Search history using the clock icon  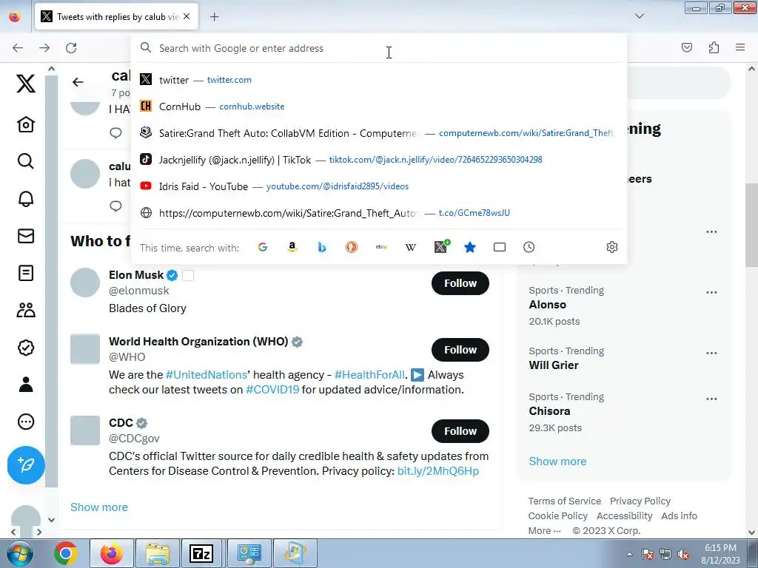click(x=529, y=247)
